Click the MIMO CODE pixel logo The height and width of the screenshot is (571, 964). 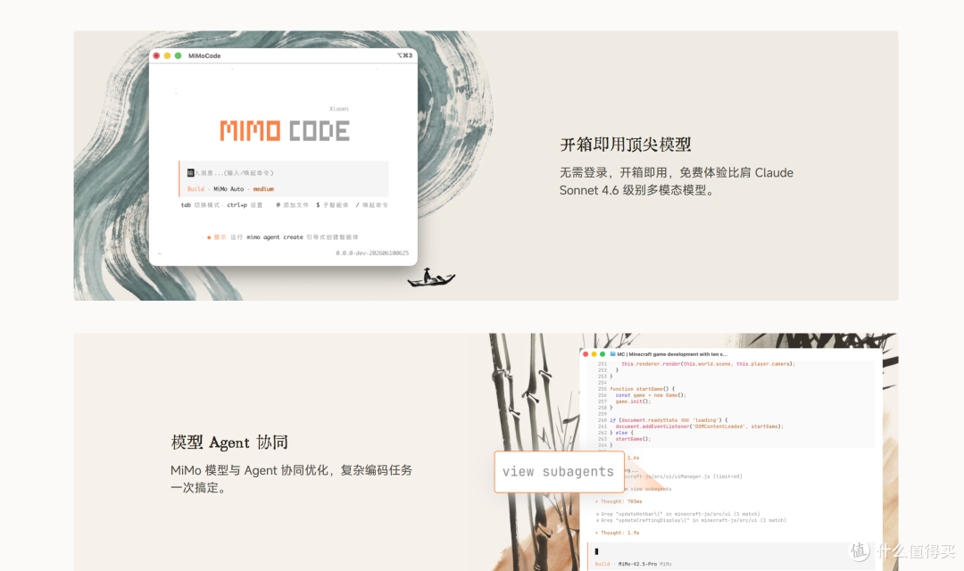point(286,131)
